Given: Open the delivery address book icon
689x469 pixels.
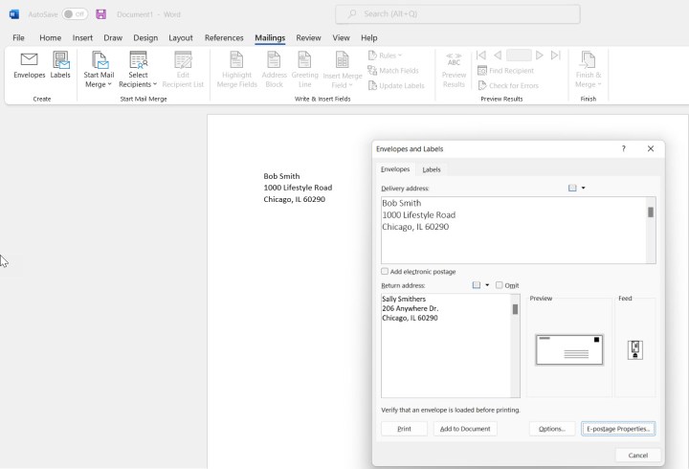Looking at the screenshot, I should pos(572,189).
